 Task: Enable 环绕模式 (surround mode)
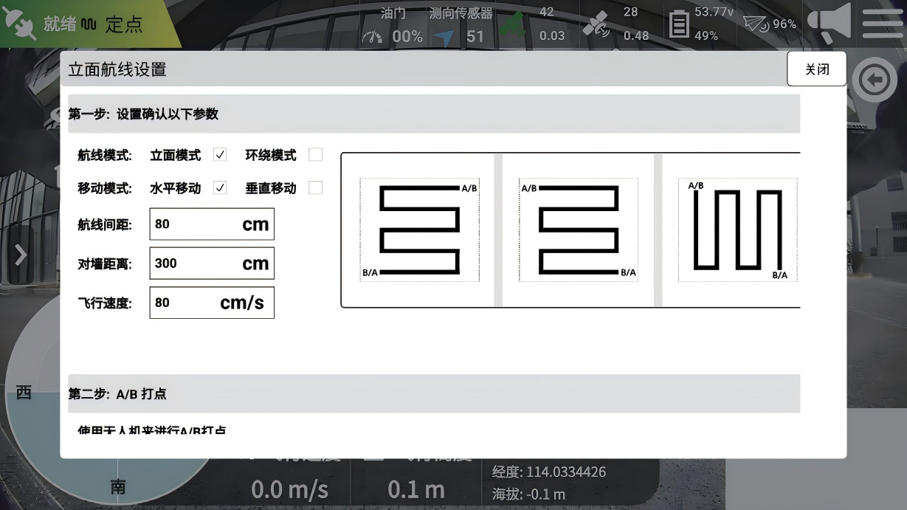316,154
